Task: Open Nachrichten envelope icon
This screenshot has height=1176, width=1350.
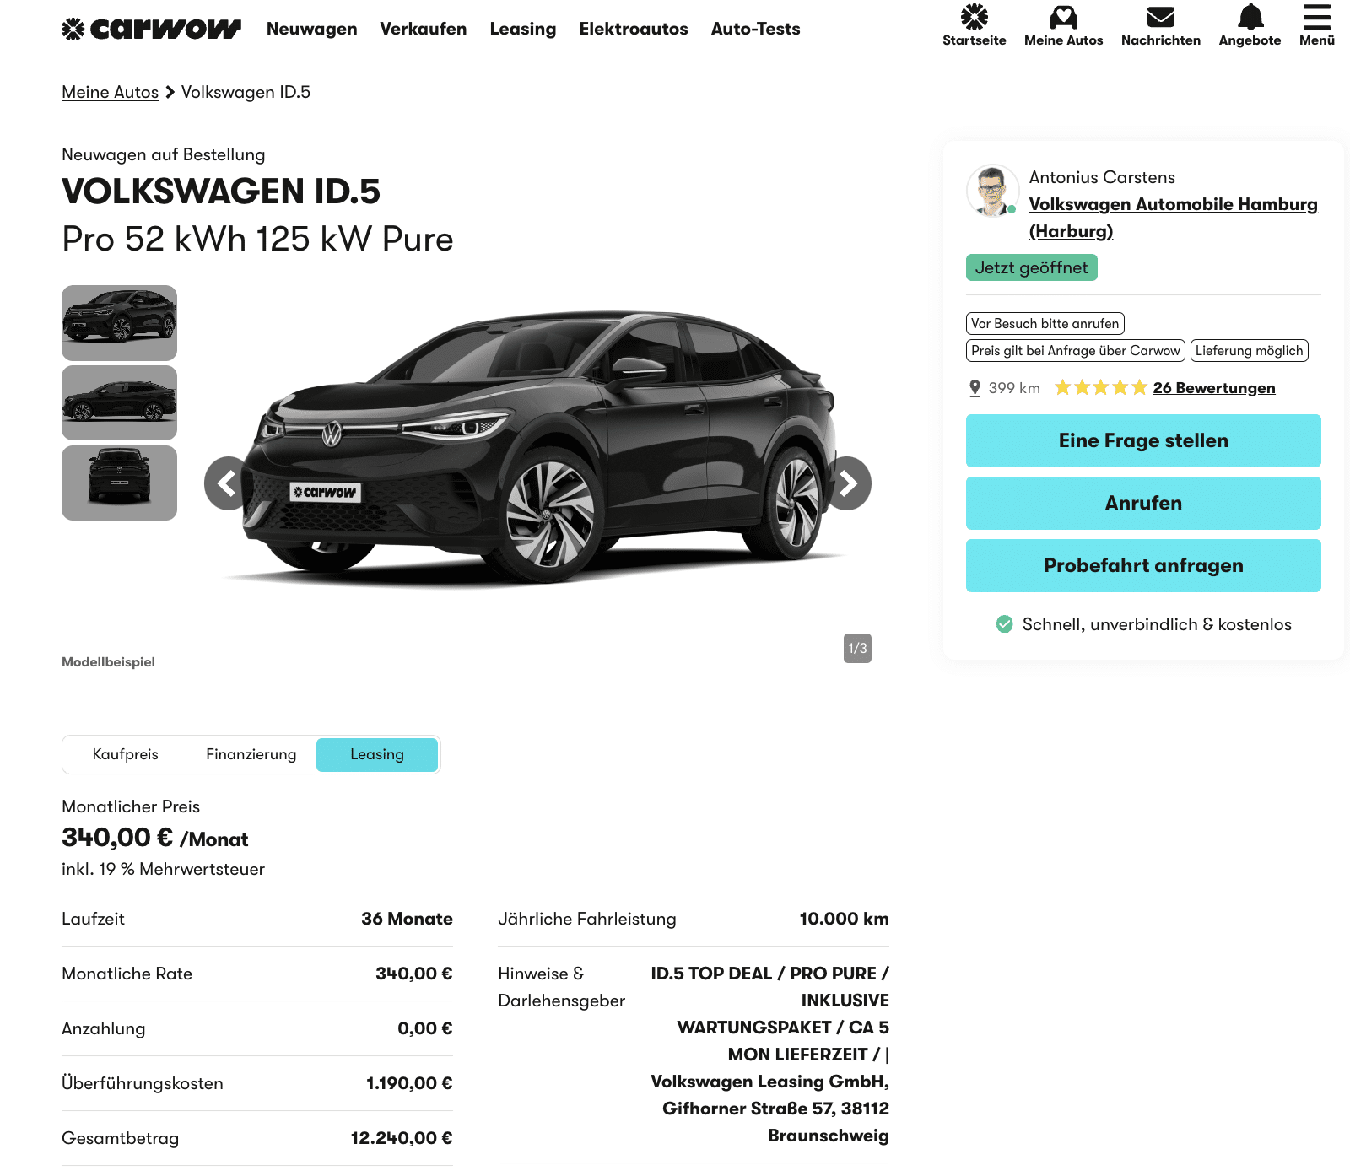Action: [x=1160, y=17]
